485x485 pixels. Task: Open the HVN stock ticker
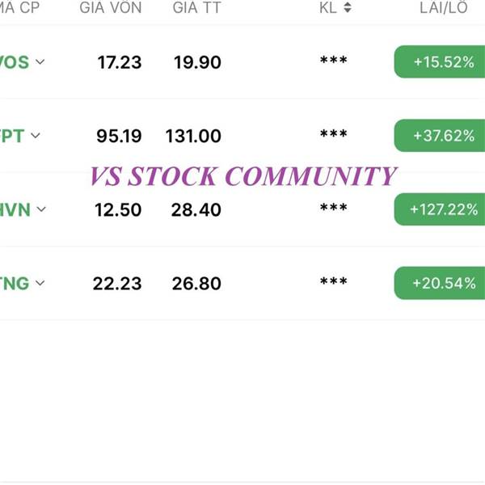pos(15,209)
